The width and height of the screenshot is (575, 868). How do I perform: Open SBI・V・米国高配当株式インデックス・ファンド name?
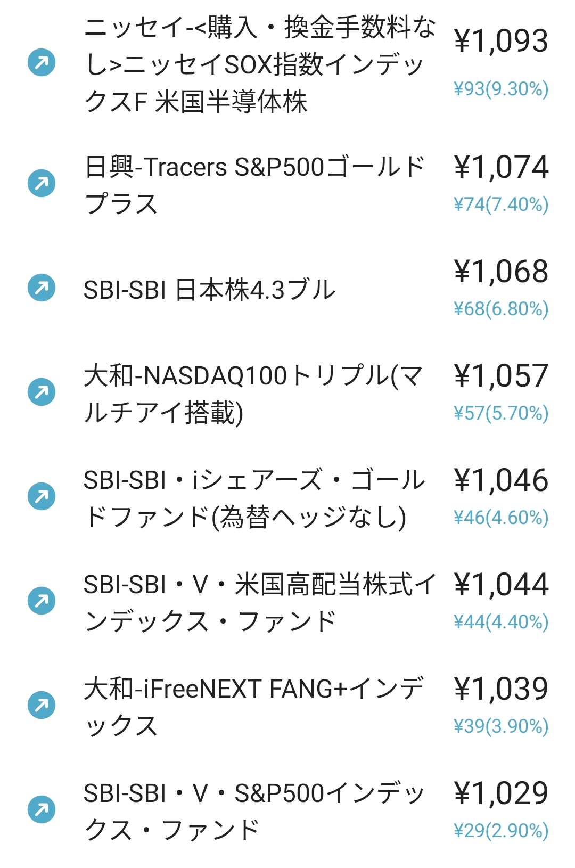point(260,602)
